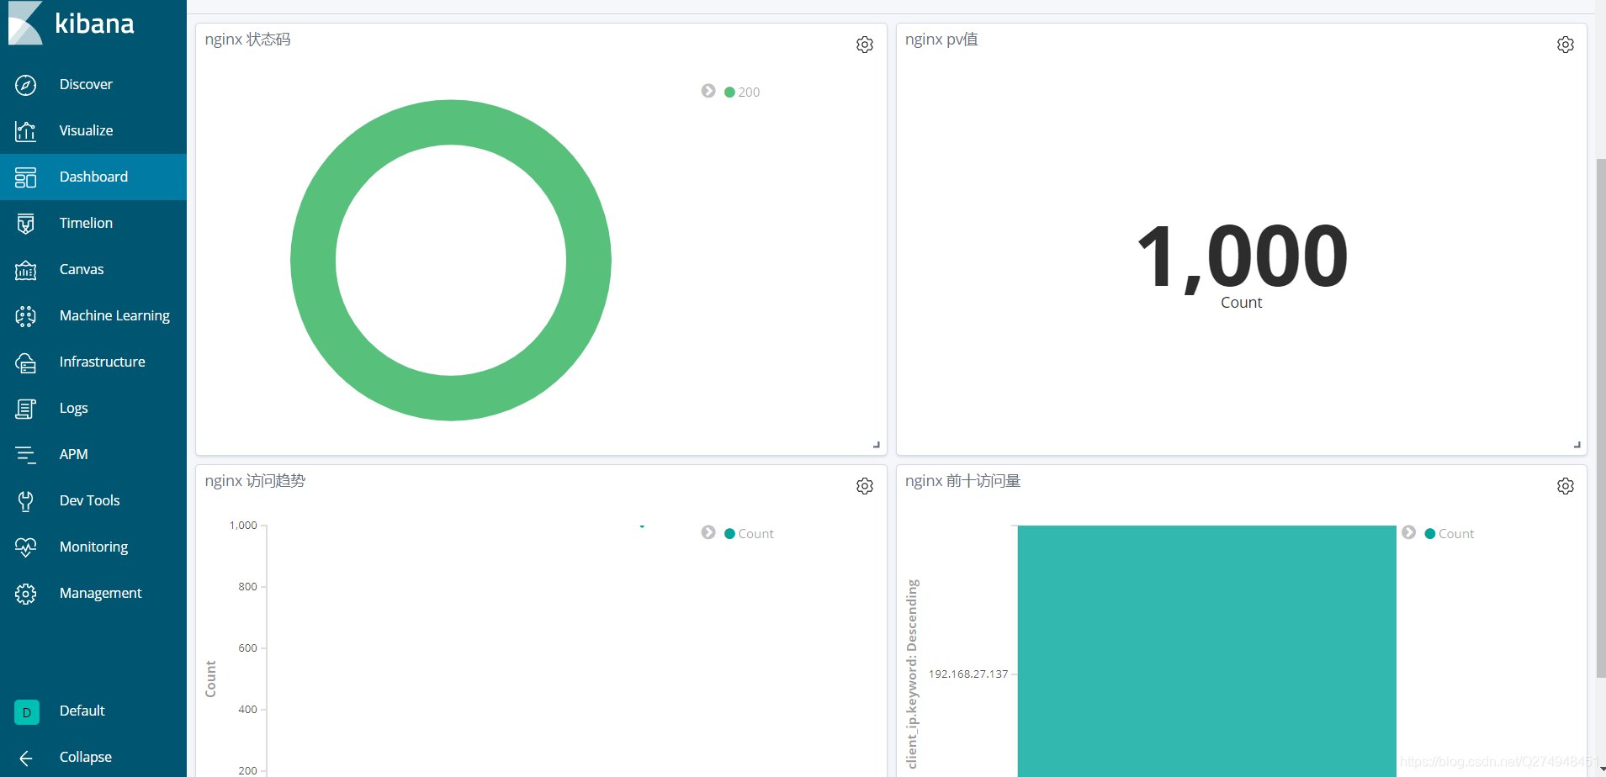Click the Management gear icon
This screenshot has width=1606, height=777.
coord(26,594)
